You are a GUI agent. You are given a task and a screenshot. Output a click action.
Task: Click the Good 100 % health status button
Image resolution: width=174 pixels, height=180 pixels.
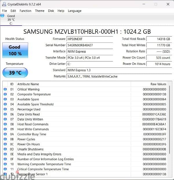coord(15,50)
